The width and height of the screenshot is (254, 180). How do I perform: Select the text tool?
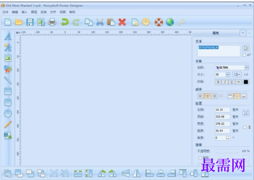[x=8, y=36]
